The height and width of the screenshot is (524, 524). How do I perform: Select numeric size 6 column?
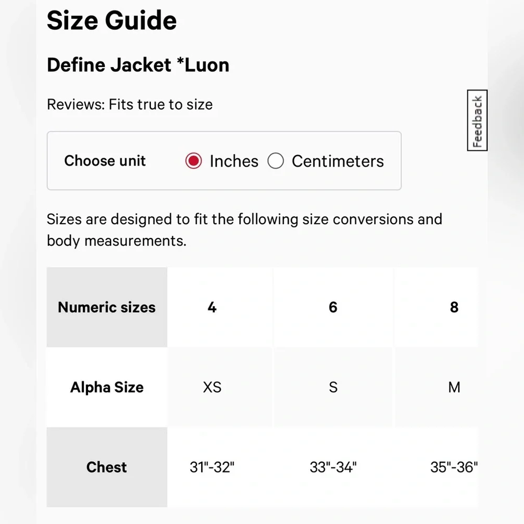pos(333,308)
